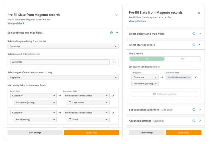The width and height of the screenshot is (209, 144).
Task: Remove the Lastname mapping row
Action: pyautogui.click(x=113, y=96)
